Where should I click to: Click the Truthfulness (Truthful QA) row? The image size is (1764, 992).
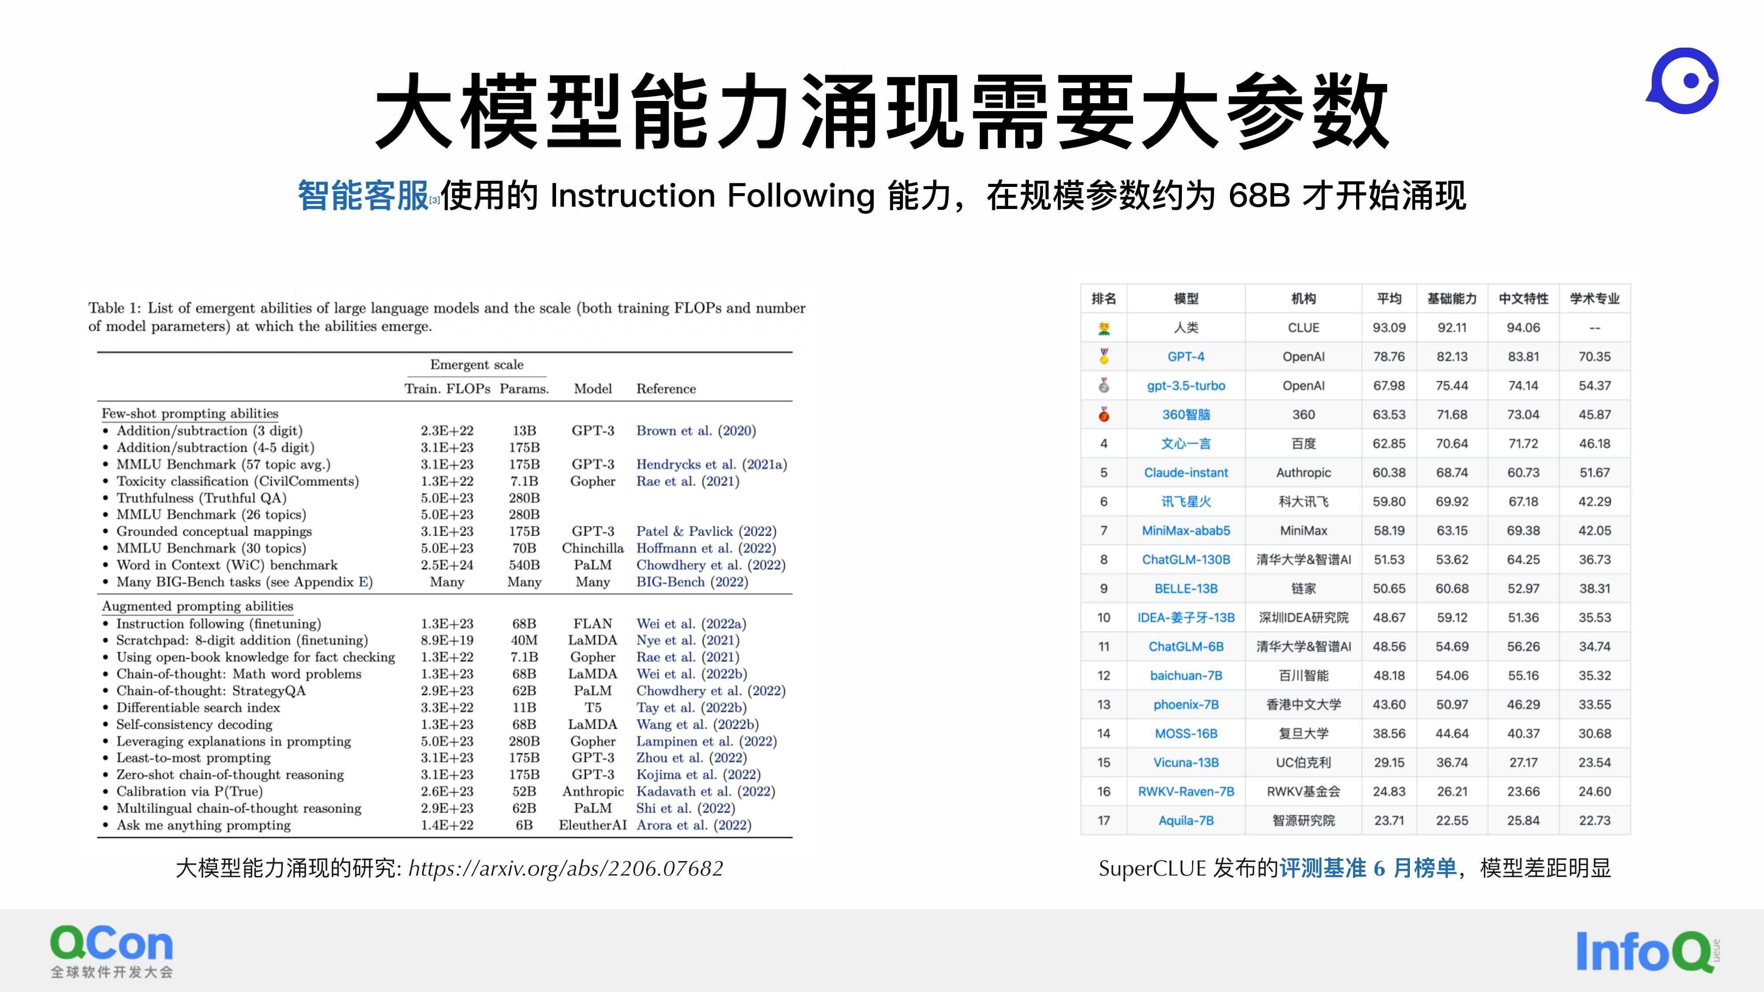click(x=445, y=498)
